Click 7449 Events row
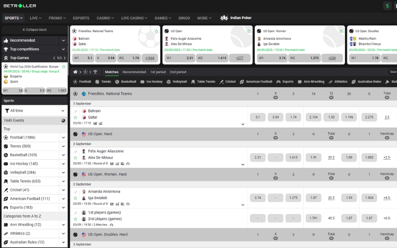 35,121
